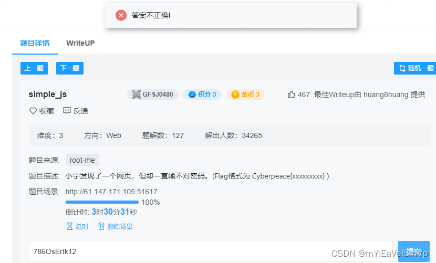The height and width of the screenshot is (263, 436).
Task: Click the gold 金币 coin icon
Action: coord(235,94)
